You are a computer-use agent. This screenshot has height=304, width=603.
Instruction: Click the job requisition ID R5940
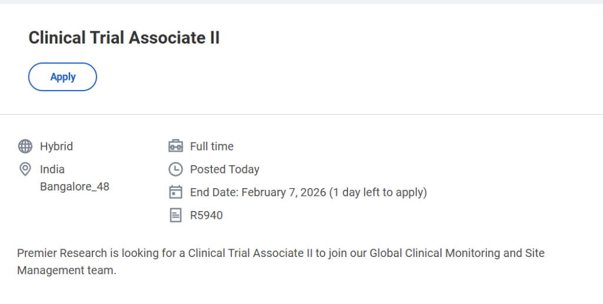(x=206, y=215)
